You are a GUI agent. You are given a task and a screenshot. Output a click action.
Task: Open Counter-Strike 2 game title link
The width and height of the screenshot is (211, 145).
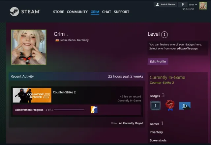pyautogui.click(x=64, y=92)
